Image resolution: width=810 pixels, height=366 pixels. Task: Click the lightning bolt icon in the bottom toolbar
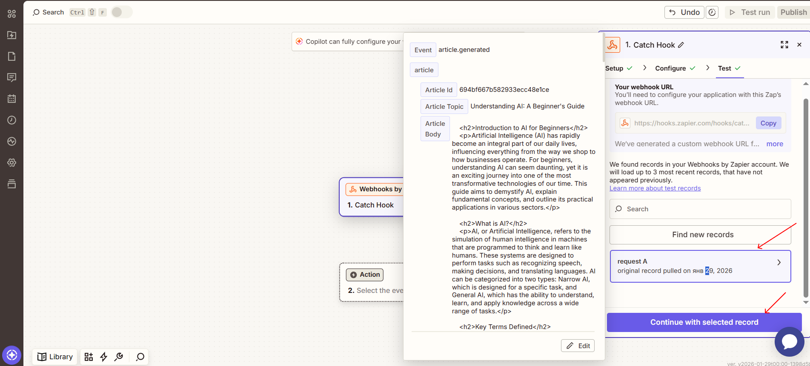coord(103,357)
